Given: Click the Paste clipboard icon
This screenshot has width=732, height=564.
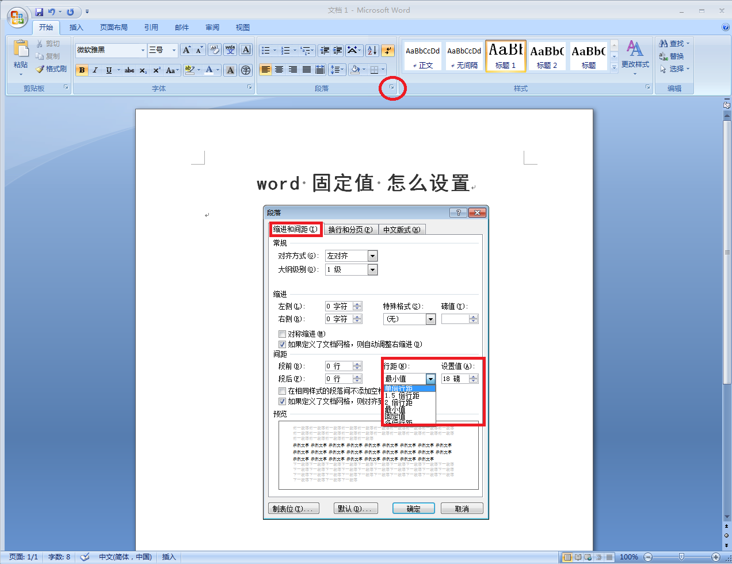Looking at the screenshot, I should coord(21,48).
